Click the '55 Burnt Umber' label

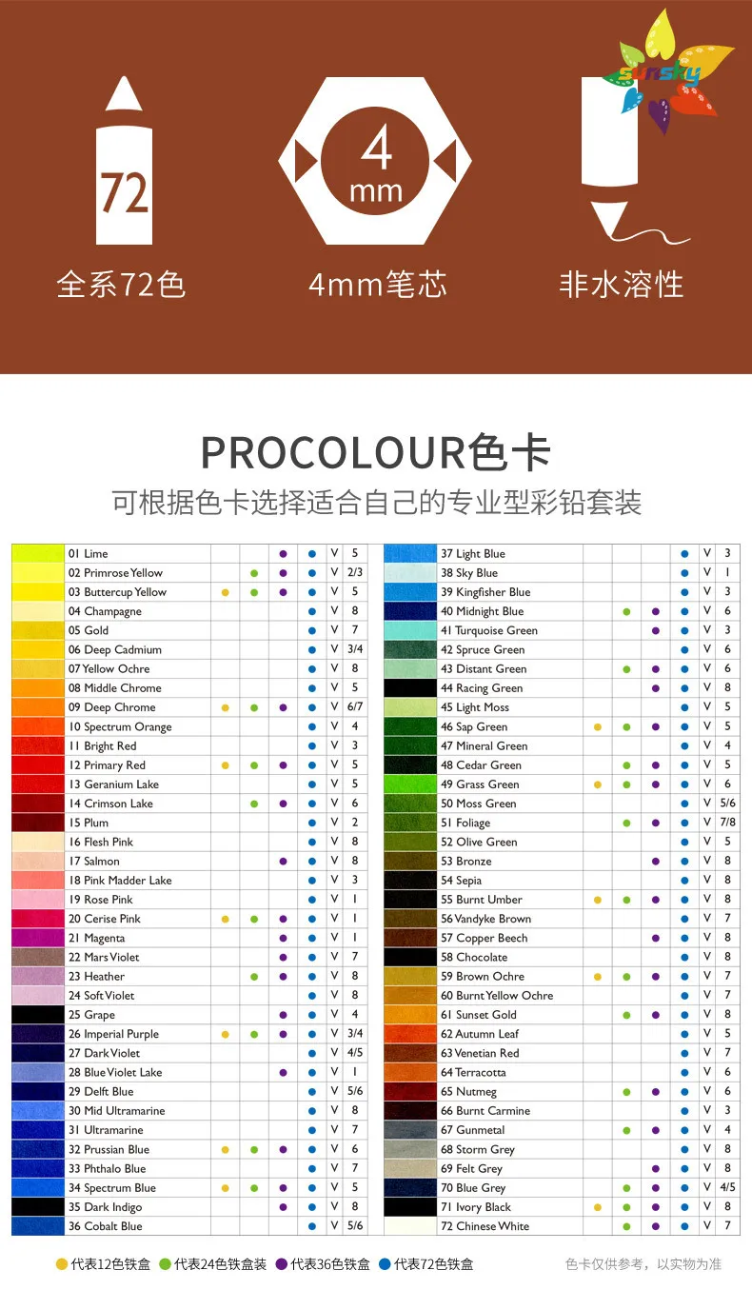482,900
